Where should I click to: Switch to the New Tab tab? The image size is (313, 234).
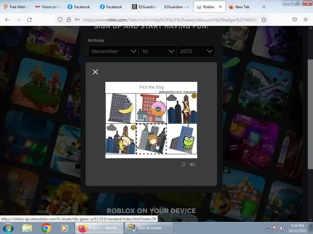(x=239, y=7)
